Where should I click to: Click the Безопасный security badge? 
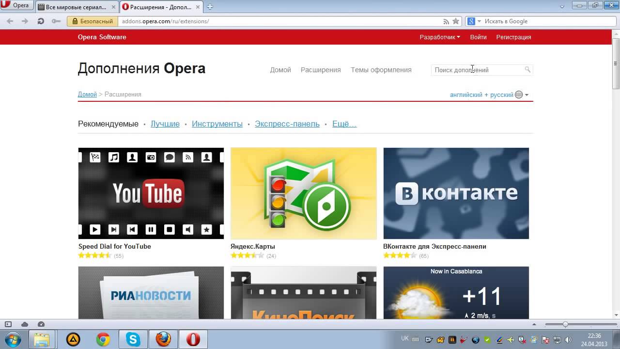click(x=93, y=21)
